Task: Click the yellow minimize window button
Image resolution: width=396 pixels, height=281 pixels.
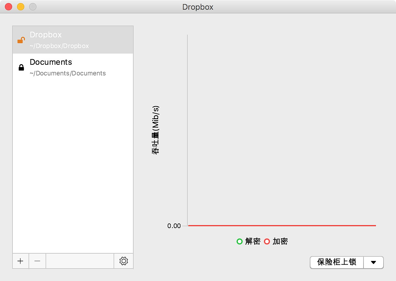Action: pos(20,7)
